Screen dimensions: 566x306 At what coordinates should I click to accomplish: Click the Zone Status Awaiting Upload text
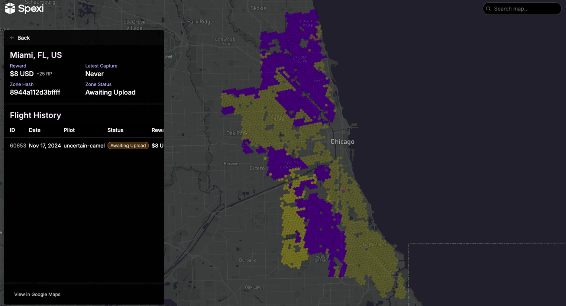coord(110,92)
